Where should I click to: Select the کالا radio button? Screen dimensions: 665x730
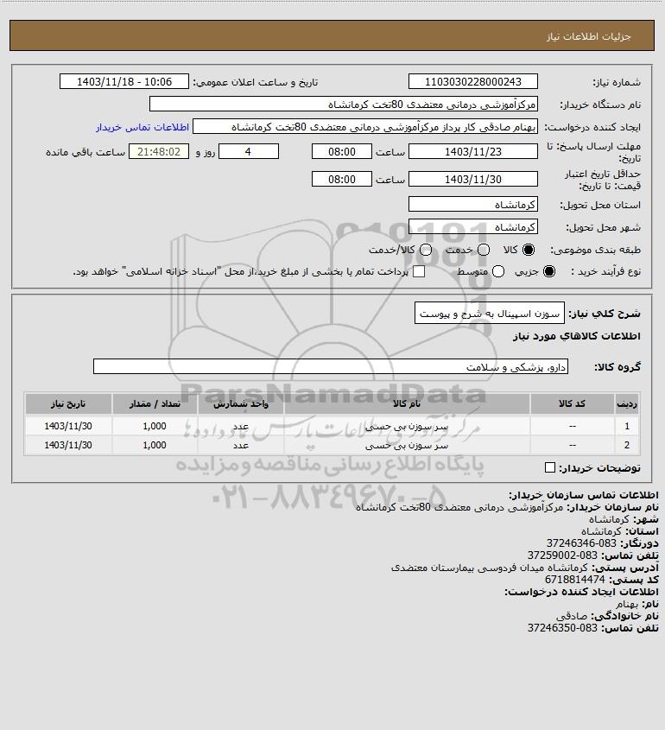[x=529, y=250]
